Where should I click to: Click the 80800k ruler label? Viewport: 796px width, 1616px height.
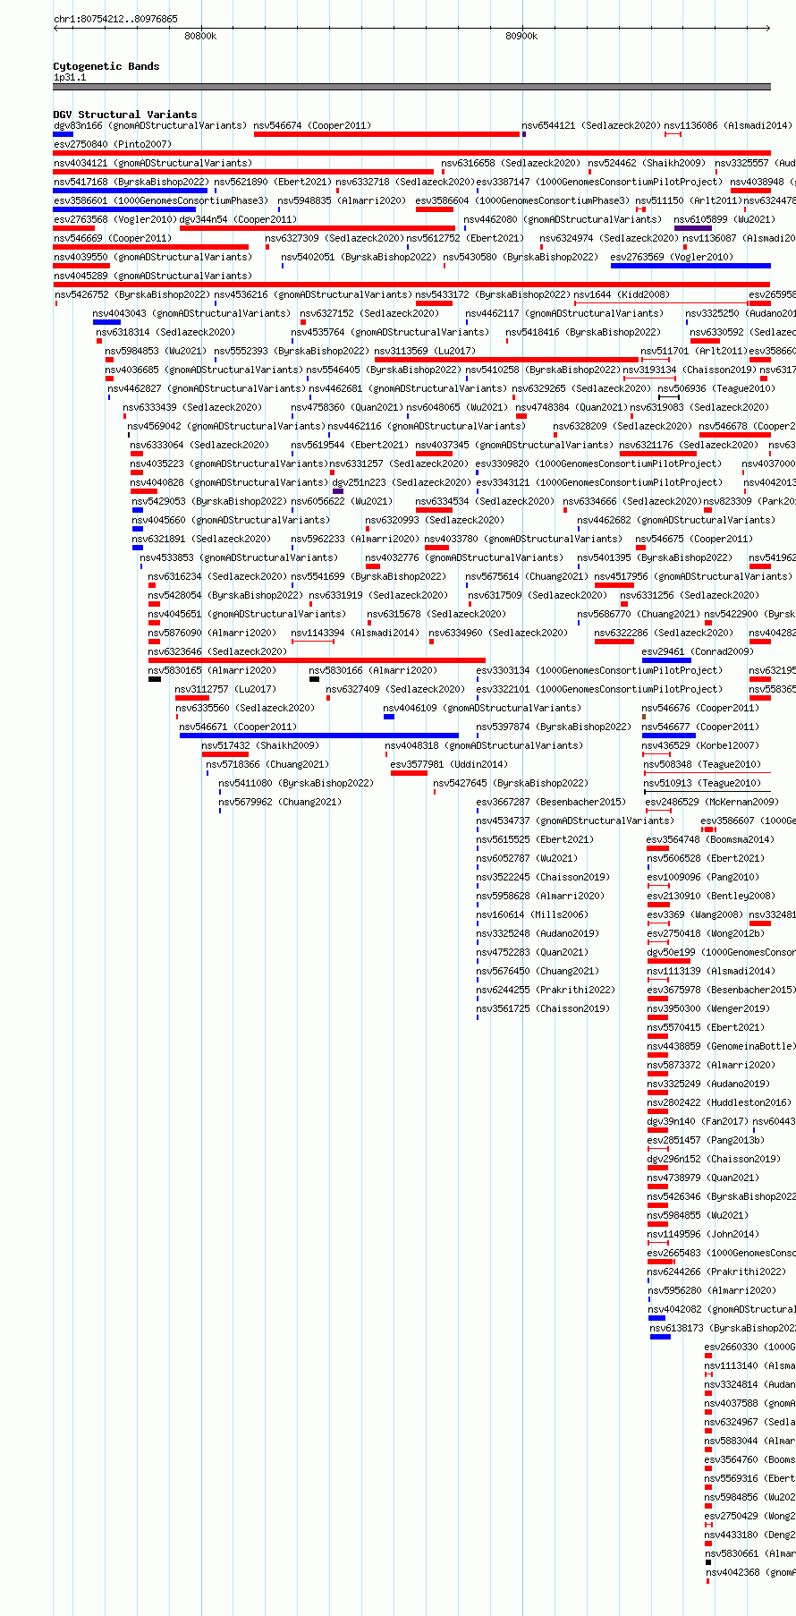pyautogui.click(x=200, y=37)
